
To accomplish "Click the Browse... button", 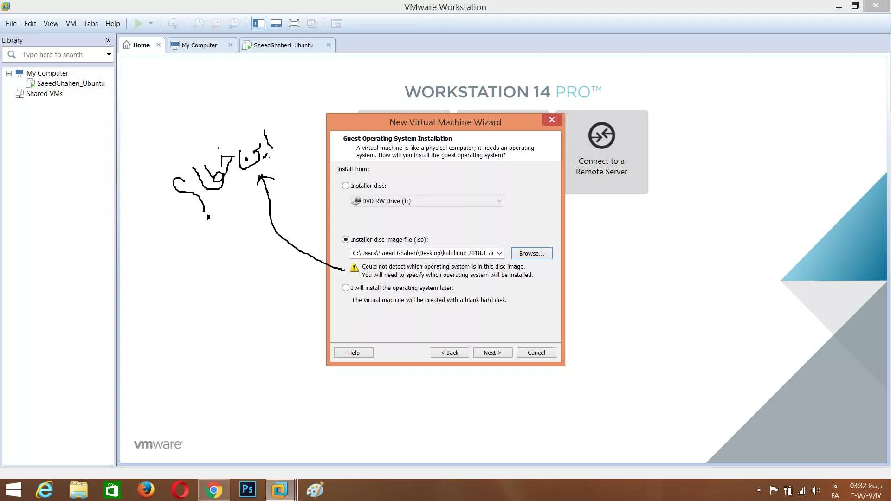I will [532, 253].
